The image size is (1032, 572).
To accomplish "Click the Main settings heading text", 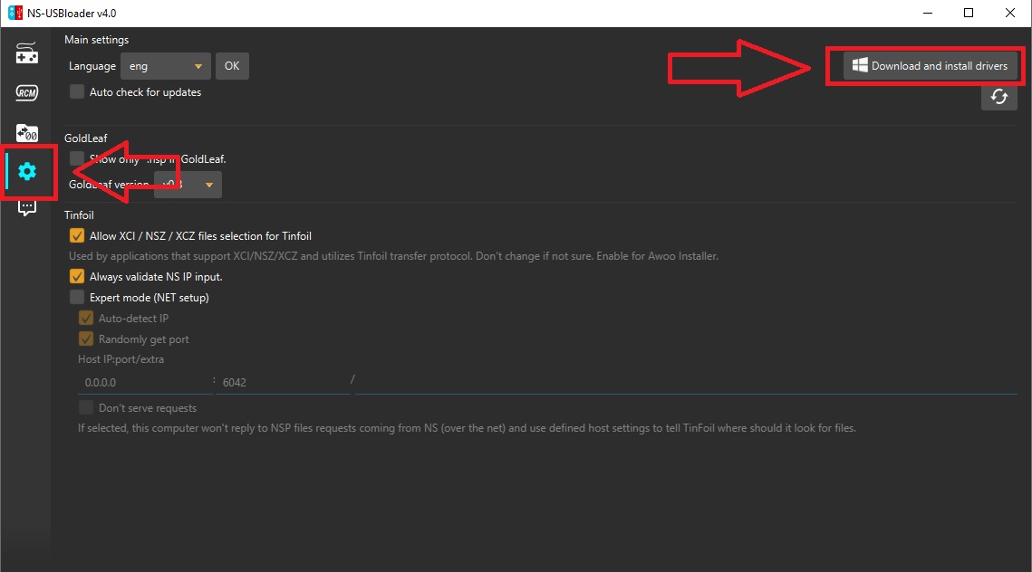I will (x=97, y=40).
